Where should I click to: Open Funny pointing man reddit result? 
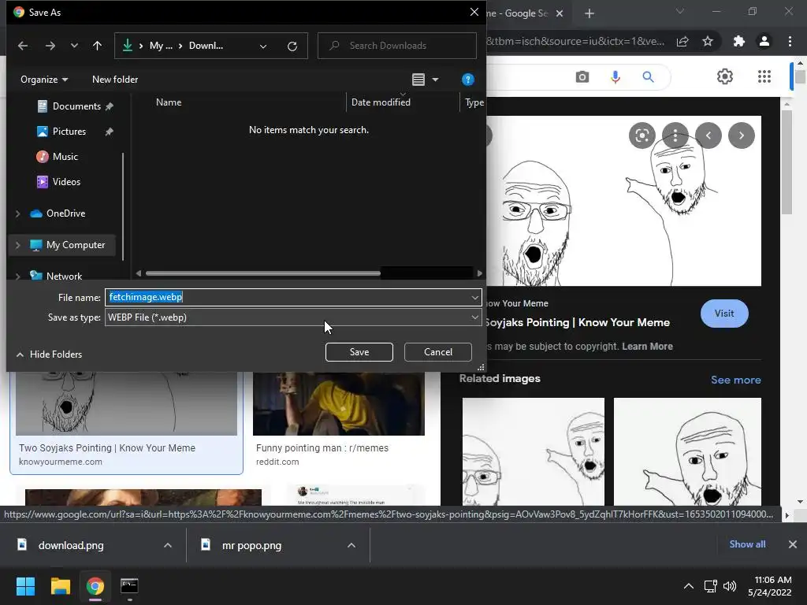[322, 448]
